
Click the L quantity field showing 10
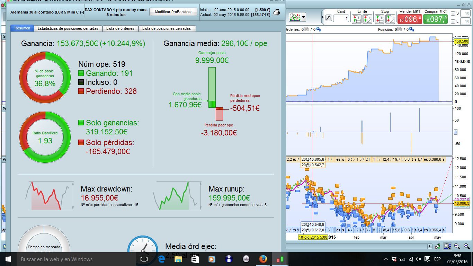click(465, 21)
